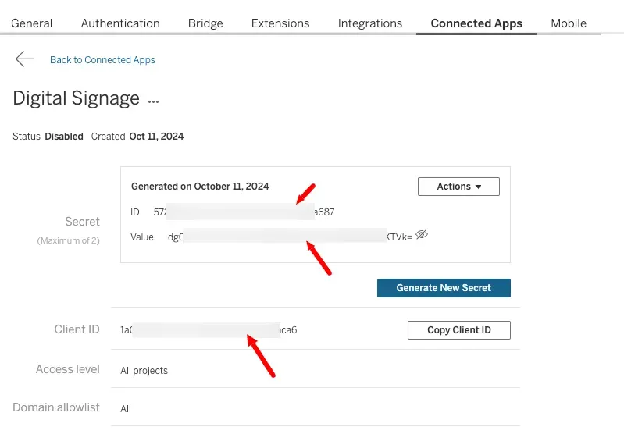
Task: Switch to the Mobile tab
Action: [569, 23]
